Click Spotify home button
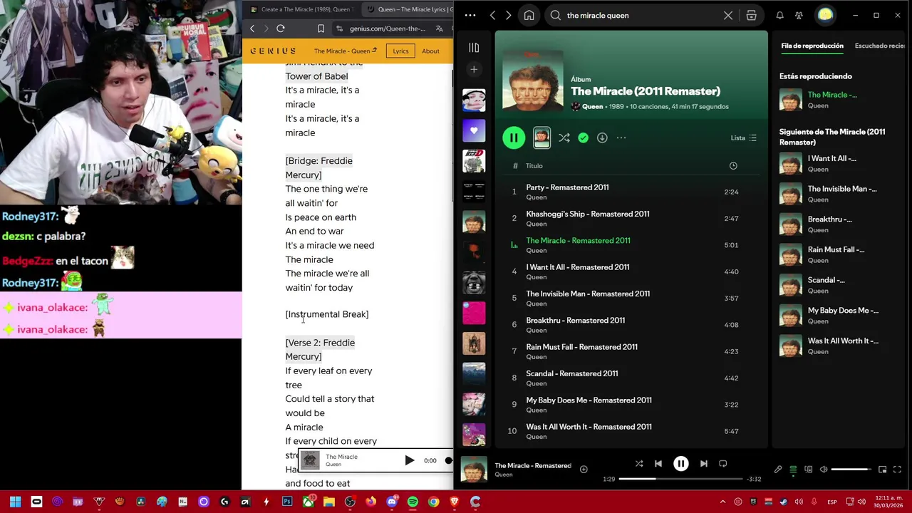The width and height of the screenshot is (912, 513). (529, 15)
